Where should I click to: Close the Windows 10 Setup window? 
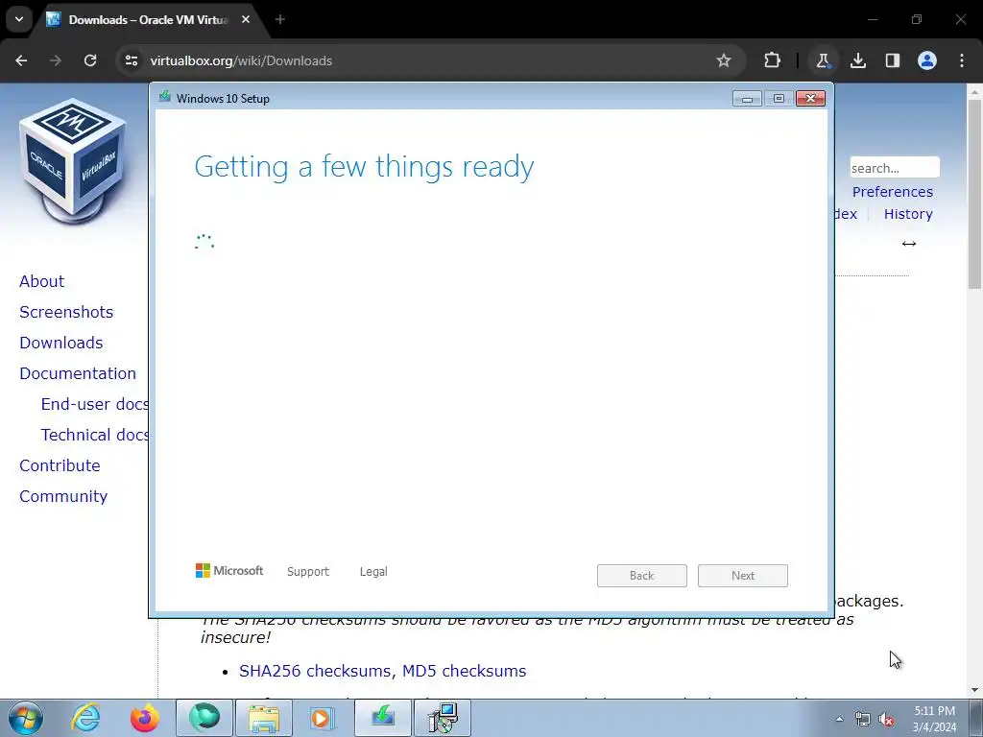[x=810, y=99]
